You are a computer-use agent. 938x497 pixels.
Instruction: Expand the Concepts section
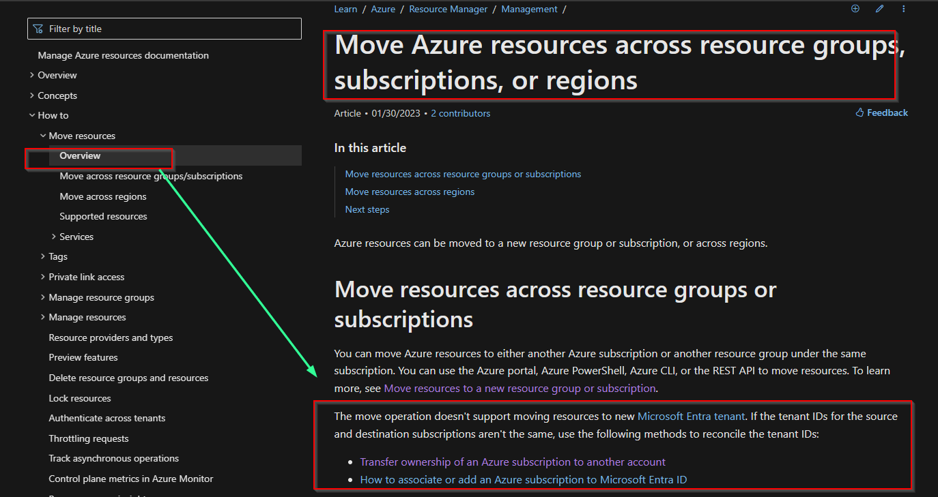[x=31, y=95]
